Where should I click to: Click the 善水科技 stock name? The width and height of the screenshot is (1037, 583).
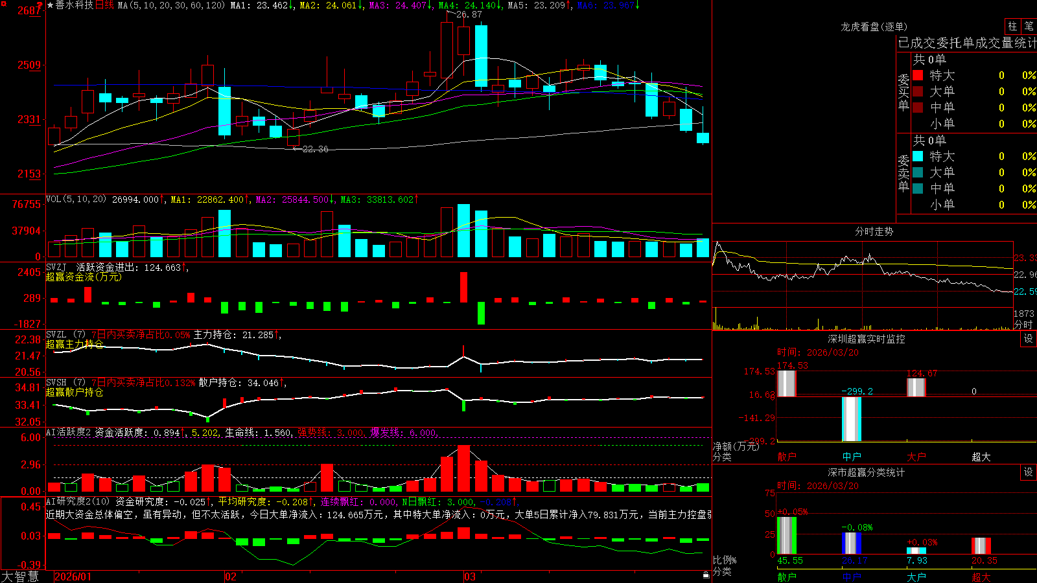point(74,5)
